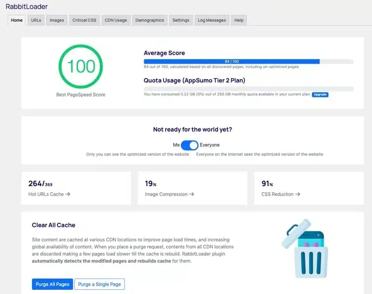Open the CSS Reduction link

[281, 194]
